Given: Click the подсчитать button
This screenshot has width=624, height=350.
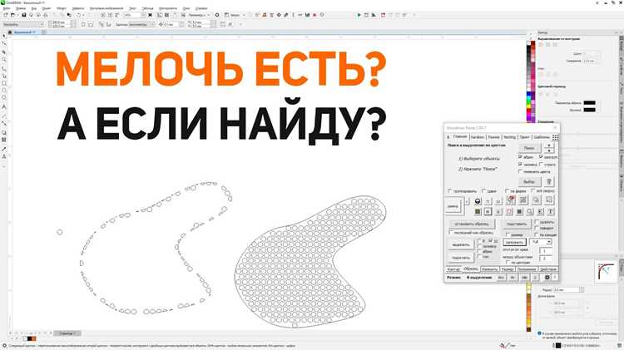Looking at the screenshot, I should (x=461, y=258).
